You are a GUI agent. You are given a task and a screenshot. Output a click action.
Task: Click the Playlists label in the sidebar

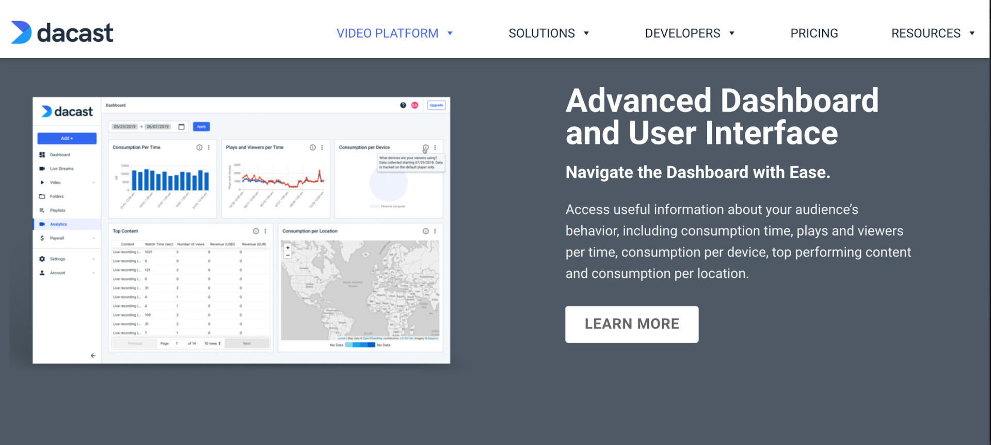point(57,210)
